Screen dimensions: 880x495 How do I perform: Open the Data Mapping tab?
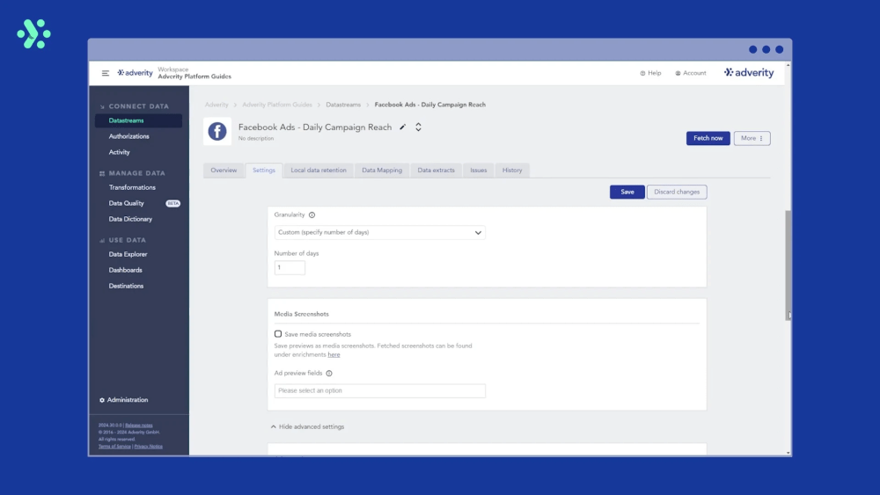(382, 171)
